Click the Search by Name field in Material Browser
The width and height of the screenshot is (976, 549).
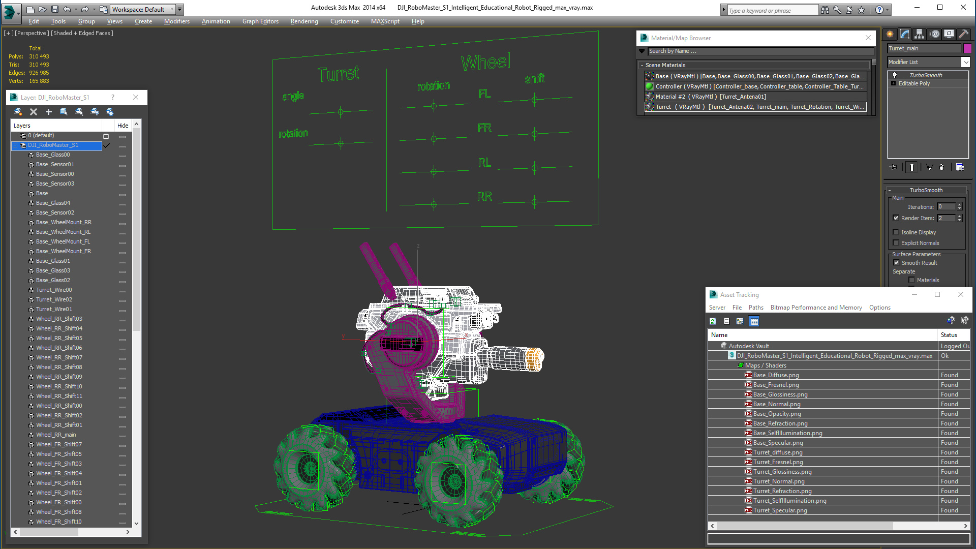tap(761, 51)
